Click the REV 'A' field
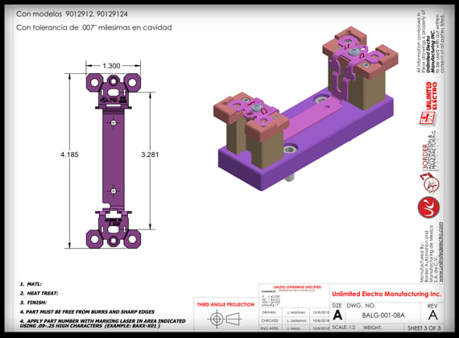 point(432,315)
